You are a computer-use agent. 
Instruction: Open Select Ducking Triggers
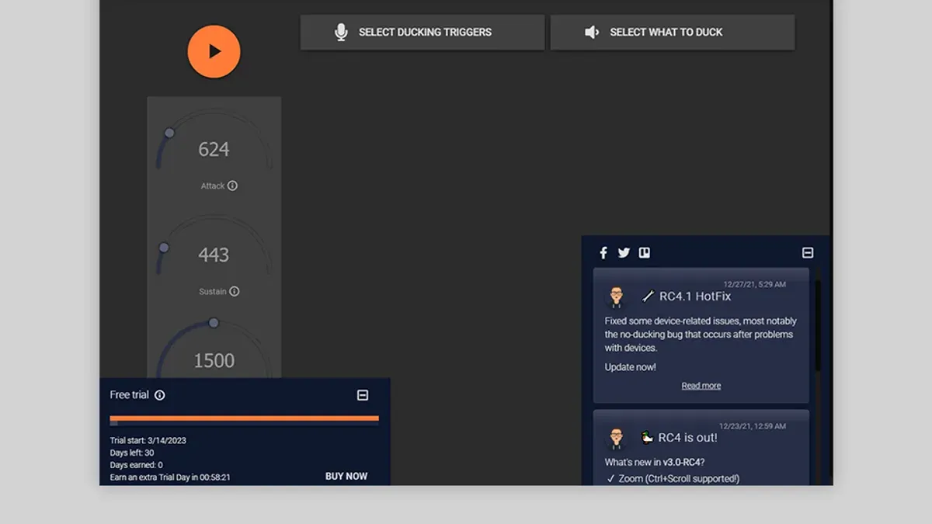[x=423, y=32]
